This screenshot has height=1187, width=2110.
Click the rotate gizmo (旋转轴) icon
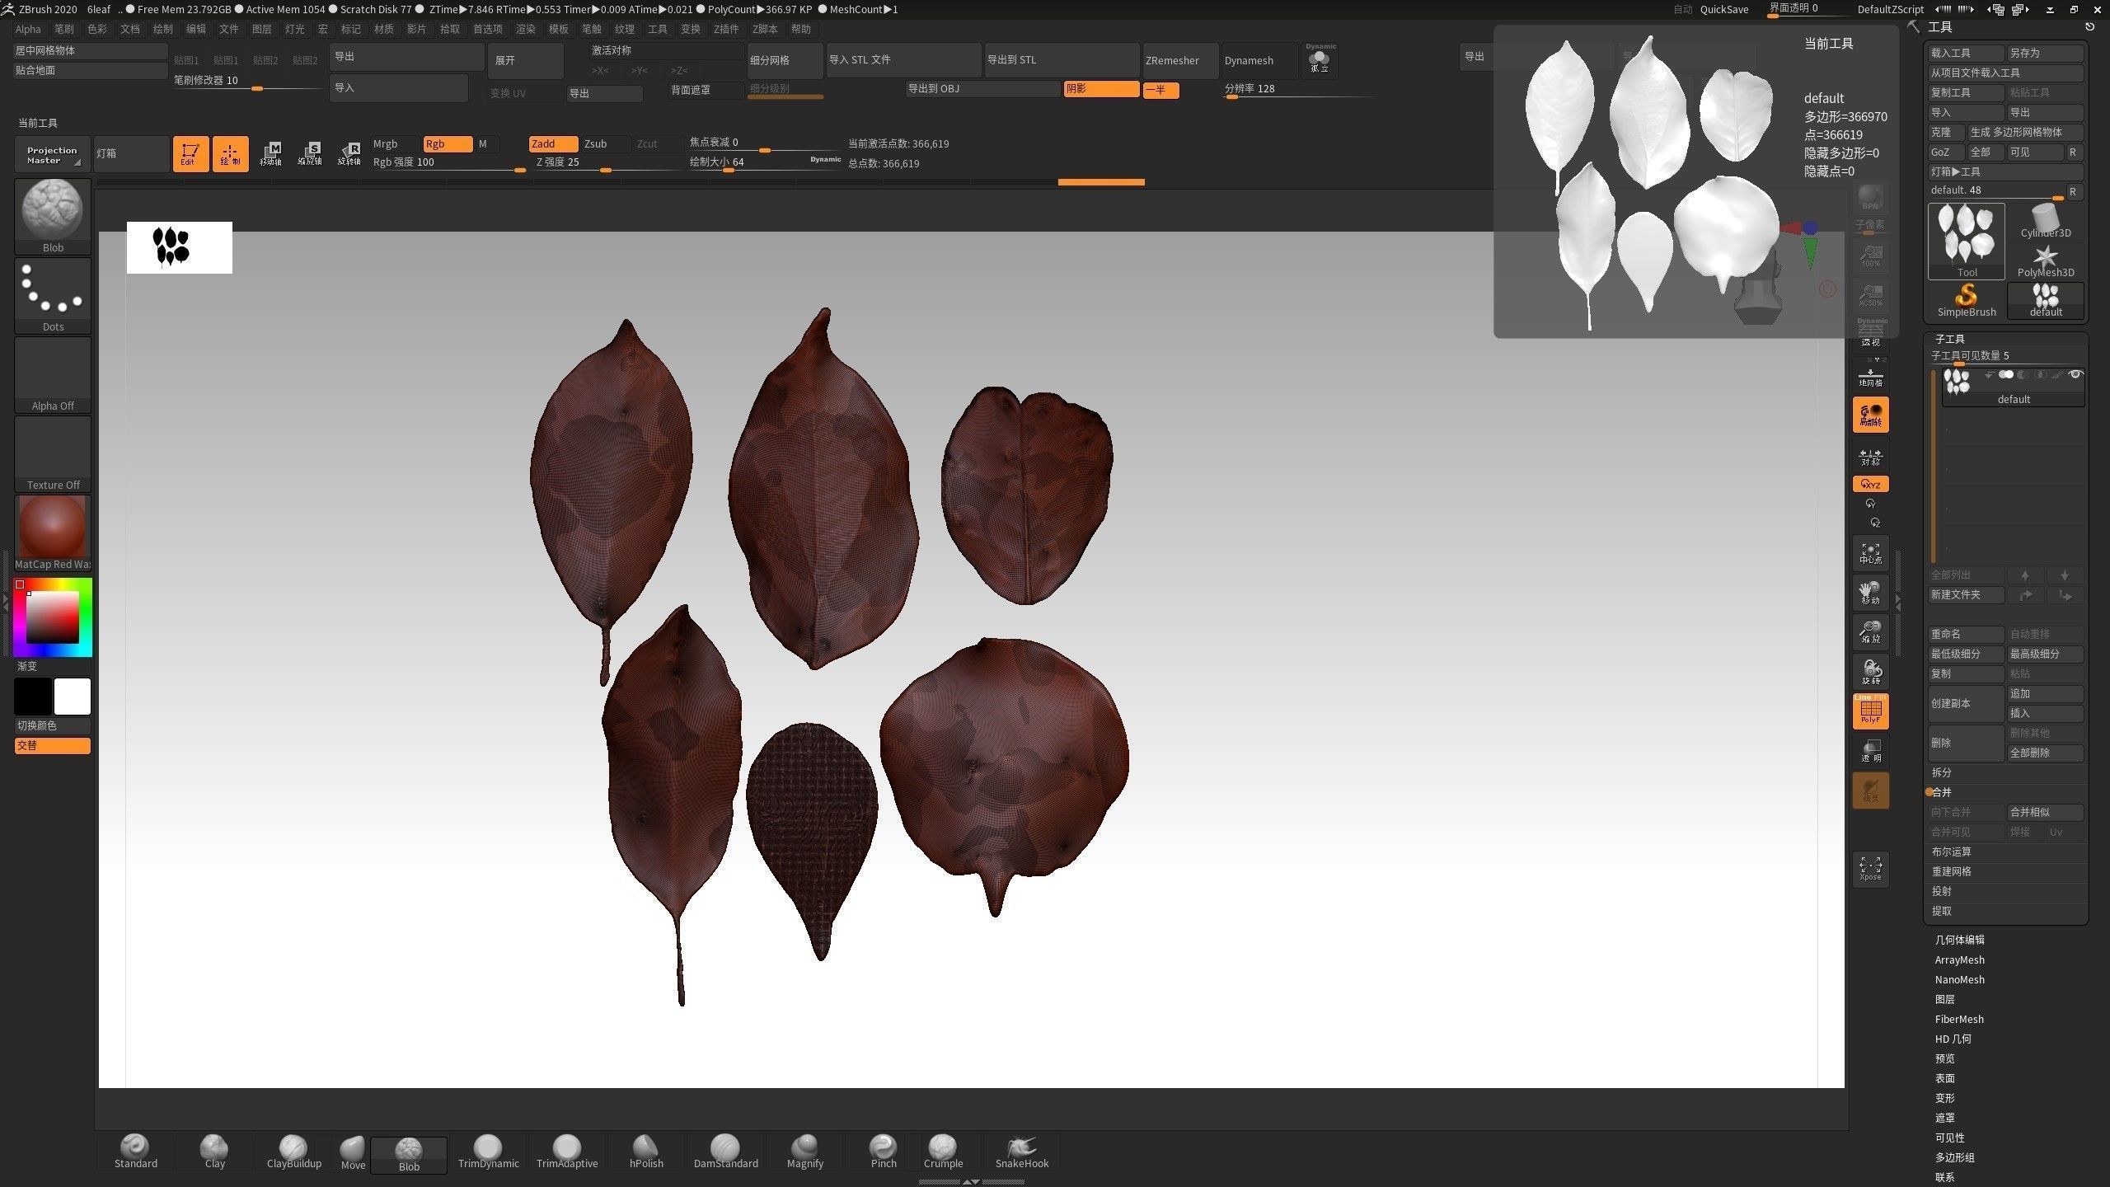click(x=349, y=153)
